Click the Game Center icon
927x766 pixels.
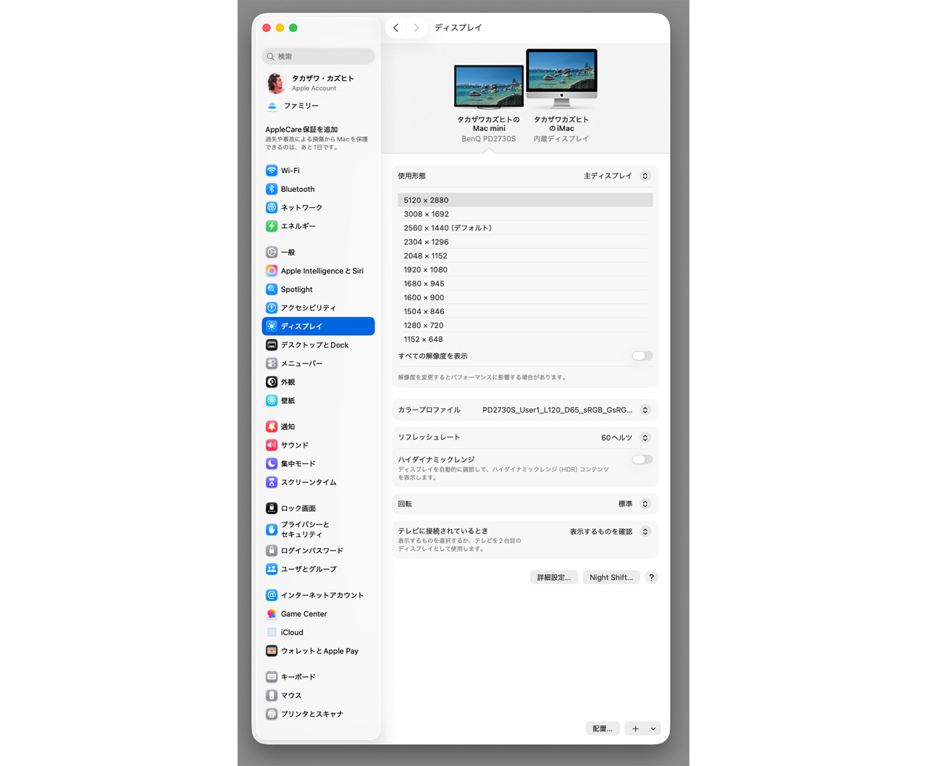272,614
